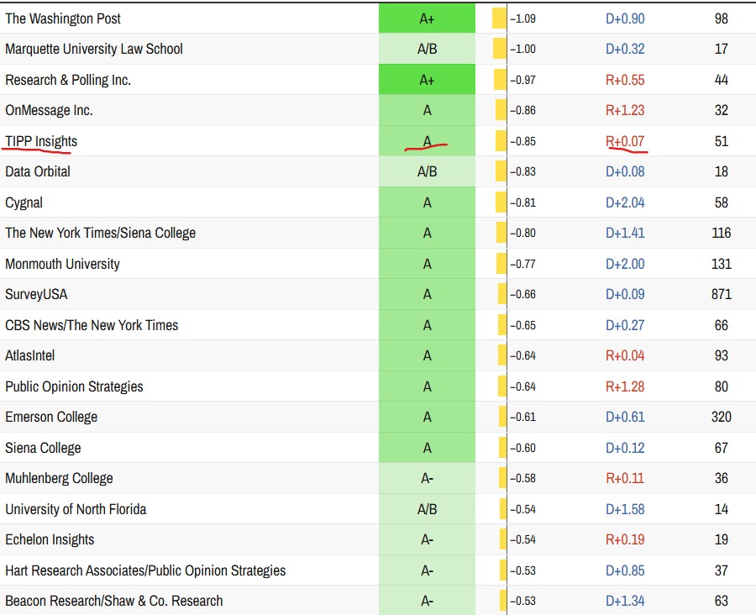Click A- grade cell for Muhlenberg College

[428, 477]
